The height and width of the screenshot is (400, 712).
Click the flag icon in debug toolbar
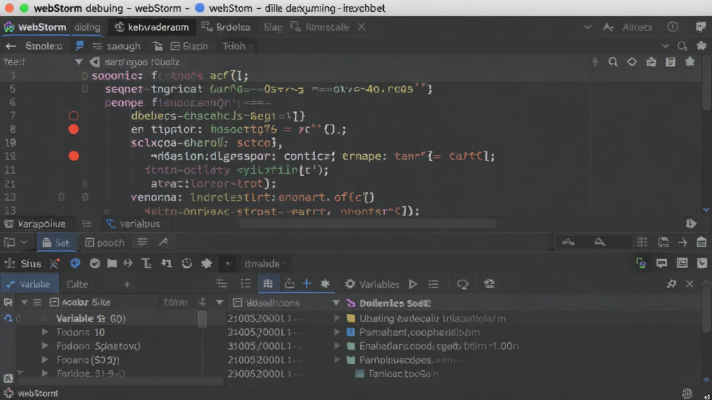point(112,263)
